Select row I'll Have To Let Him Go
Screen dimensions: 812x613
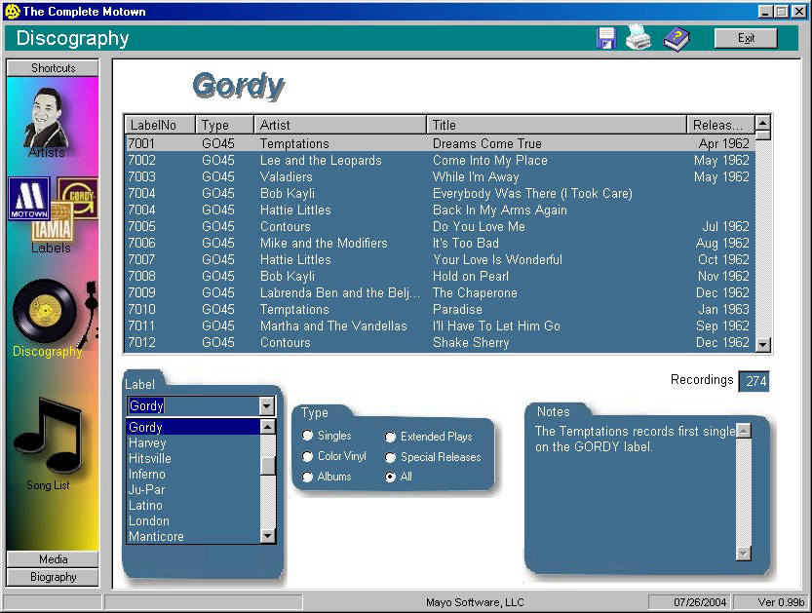coord(440,326)
